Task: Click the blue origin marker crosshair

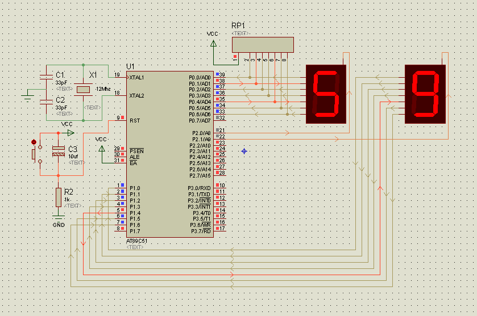Action: coord(244,151)
